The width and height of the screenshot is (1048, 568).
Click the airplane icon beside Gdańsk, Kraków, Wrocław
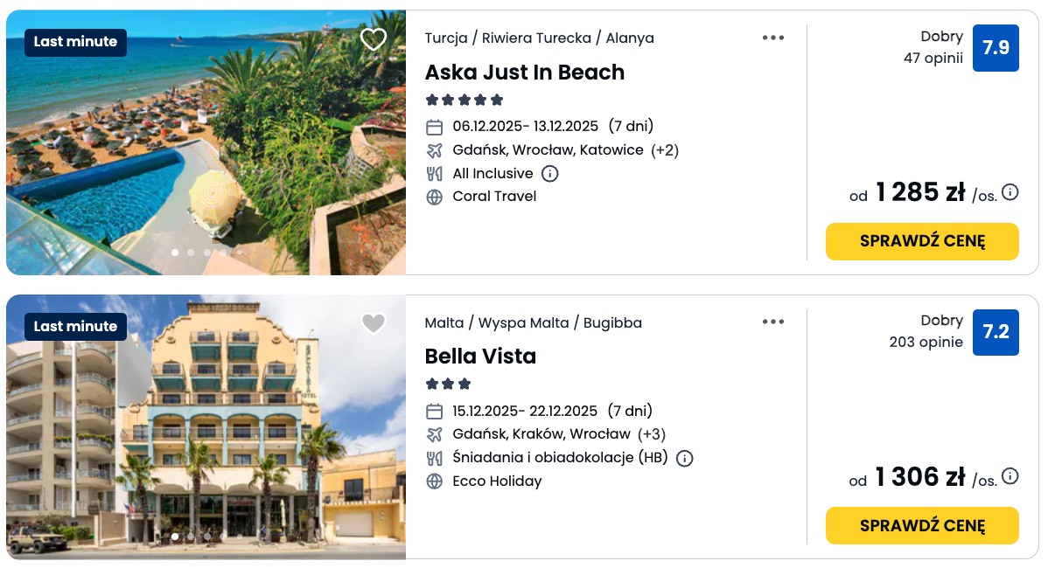tap(435, 434)
